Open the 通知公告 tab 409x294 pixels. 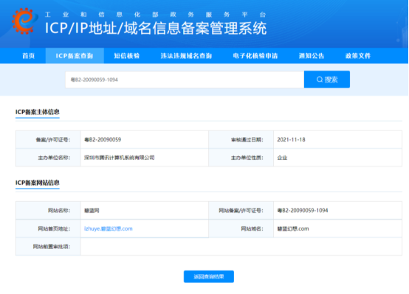pos(312,56)
